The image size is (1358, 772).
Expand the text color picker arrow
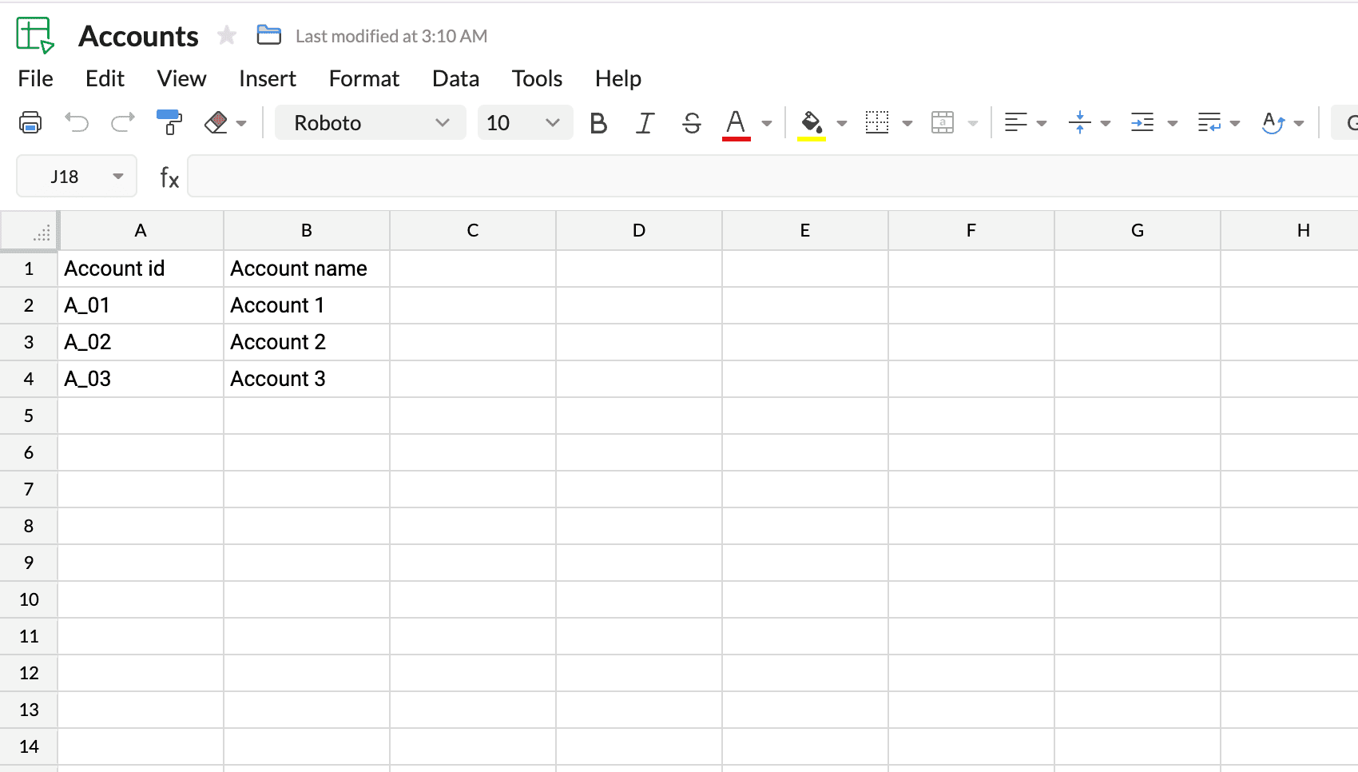(x=767, y=124)
